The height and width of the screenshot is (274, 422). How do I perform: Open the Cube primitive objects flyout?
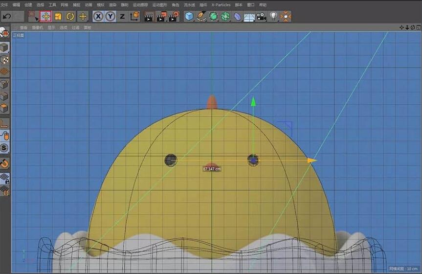[x=189, y=17]
